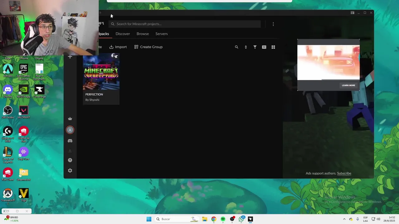
Task: Open Spotify from the taskbar
Action: [x=223, y=219]
